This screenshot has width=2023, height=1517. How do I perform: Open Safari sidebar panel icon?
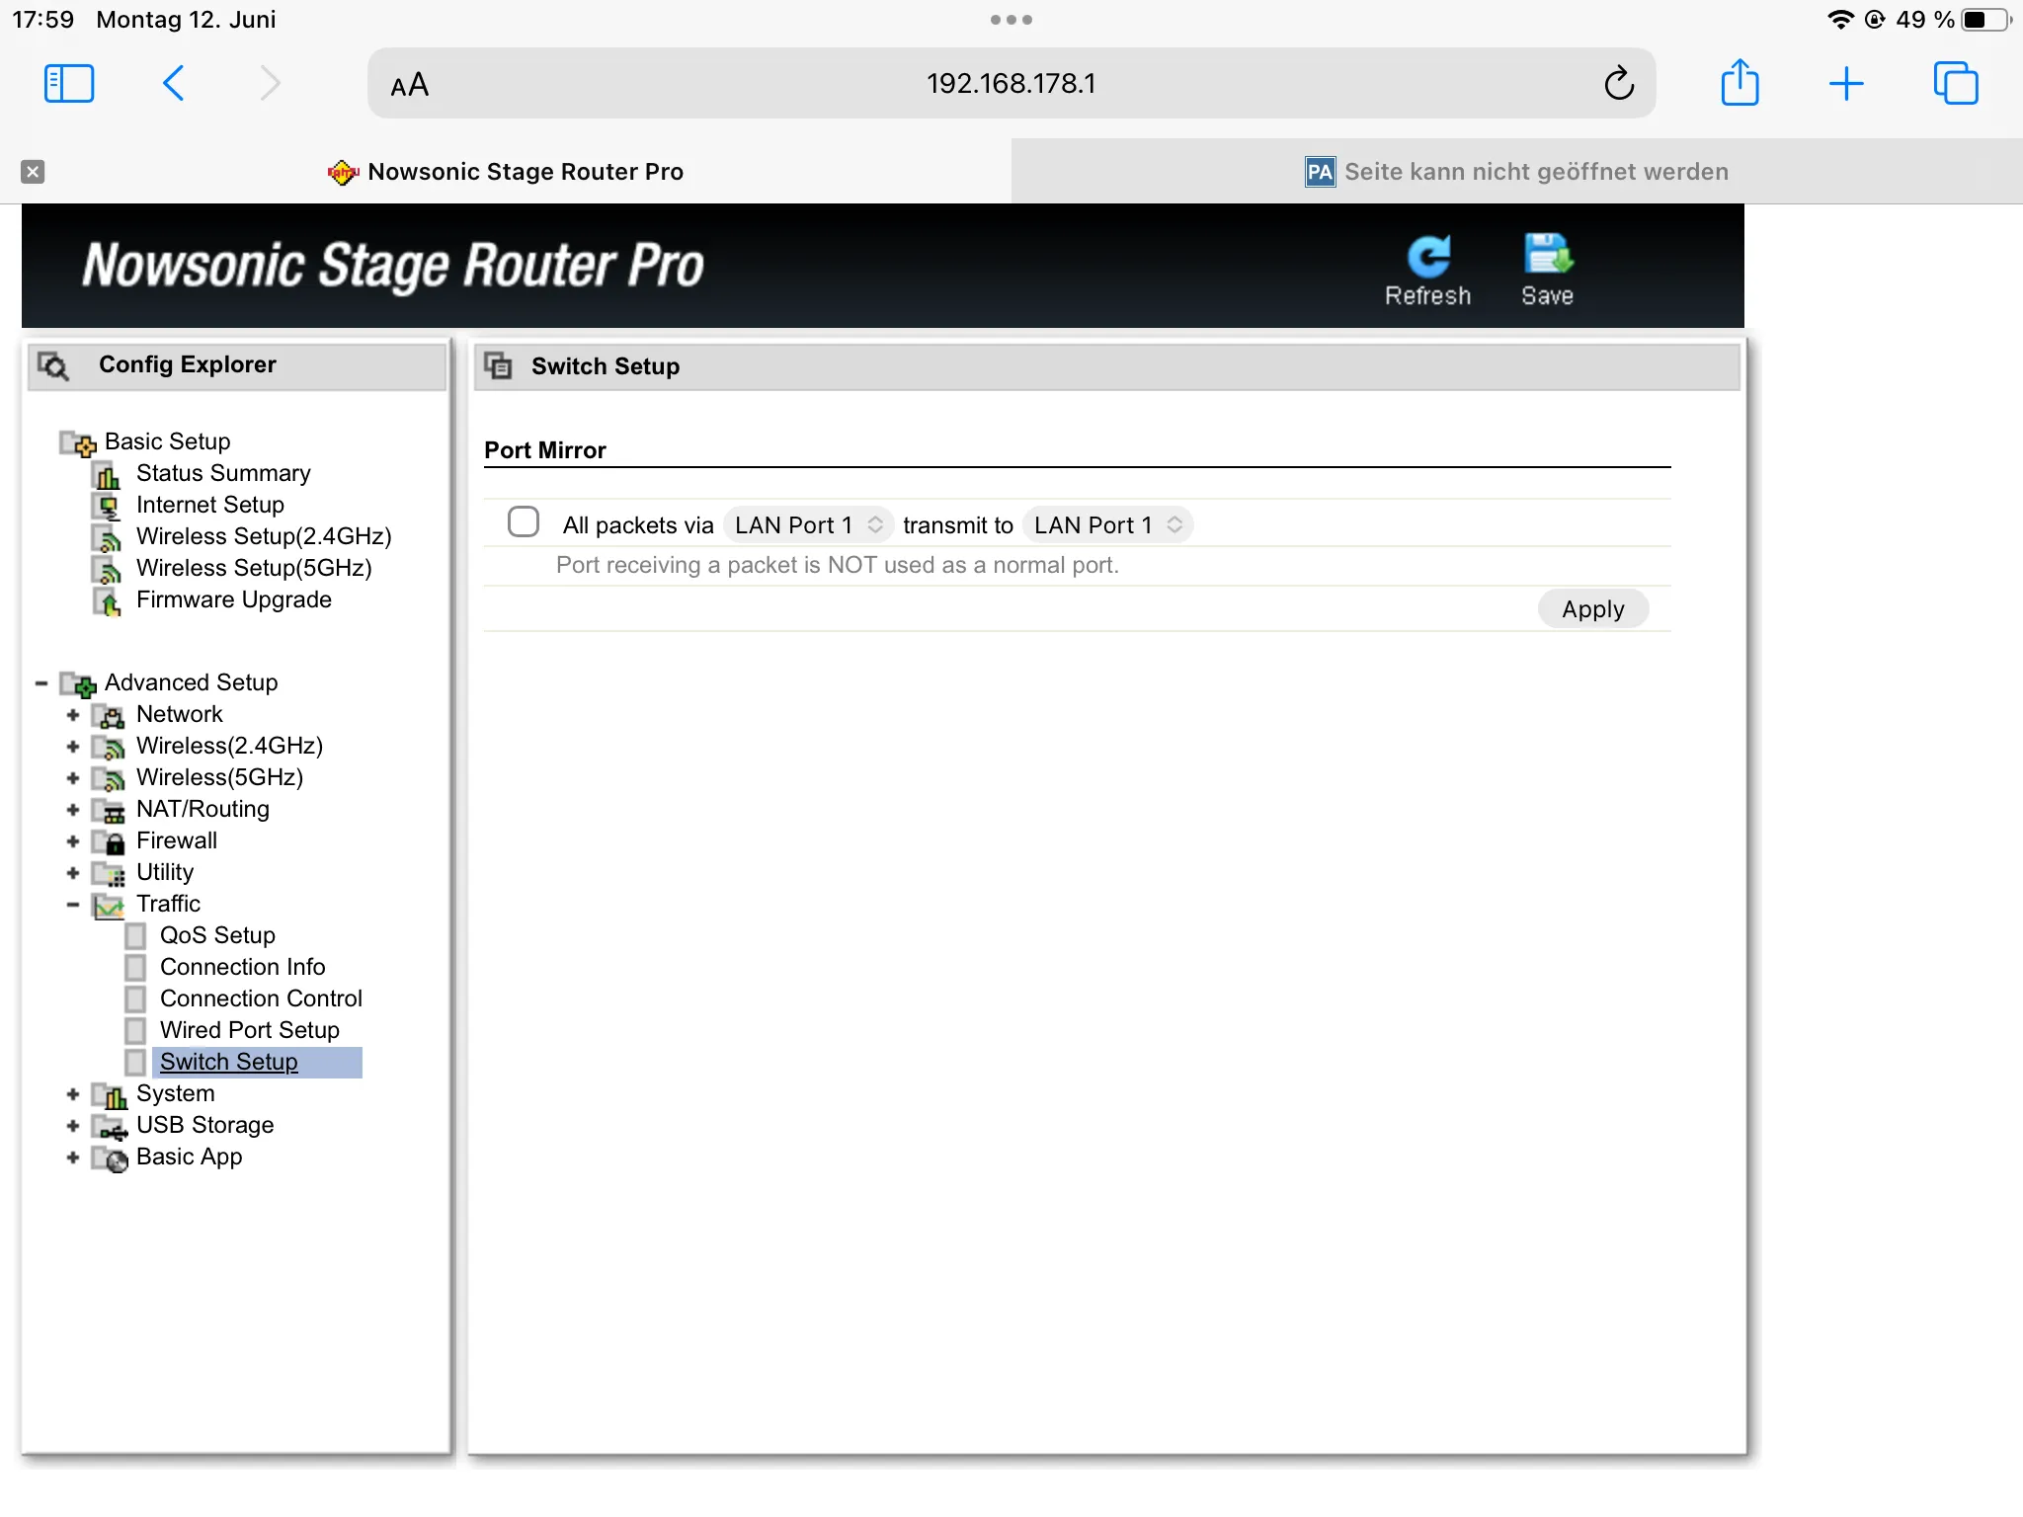[x=69, y=84]
